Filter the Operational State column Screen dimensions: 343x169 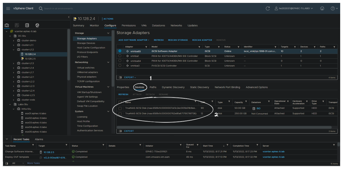pos(288,101)
